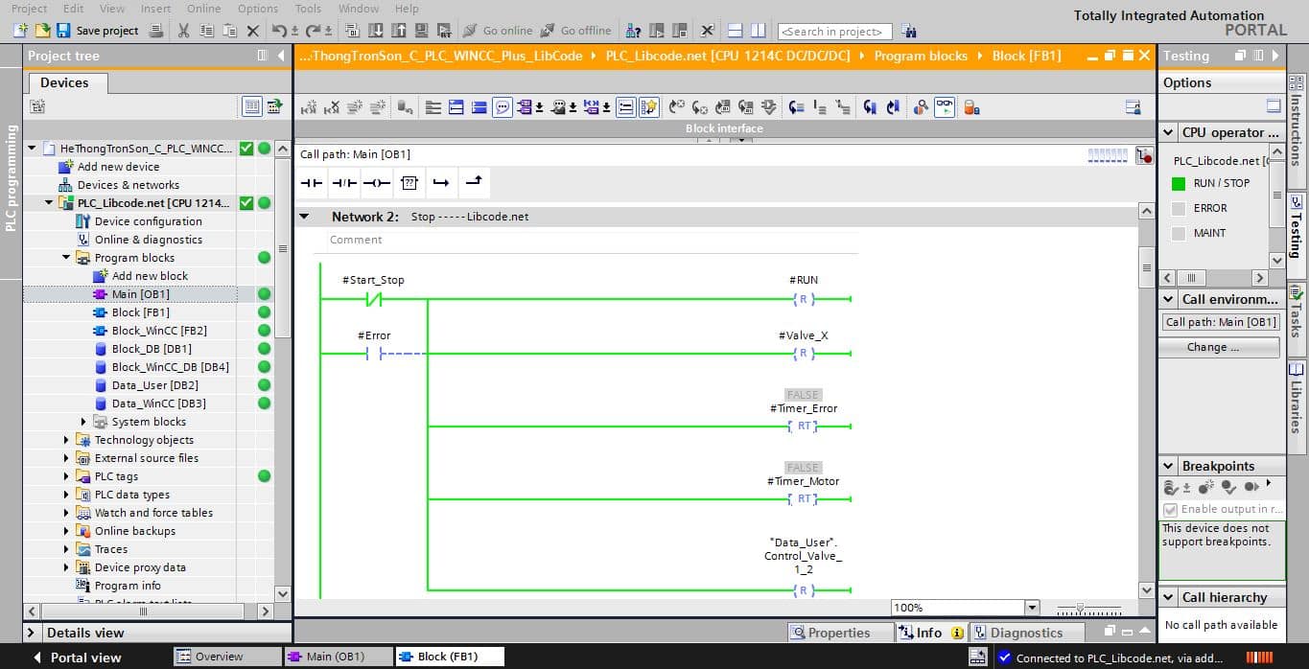Open the Online menu
Image resolution: width=1309 pixels, height=669 pixels.
[x=204, y=9]
